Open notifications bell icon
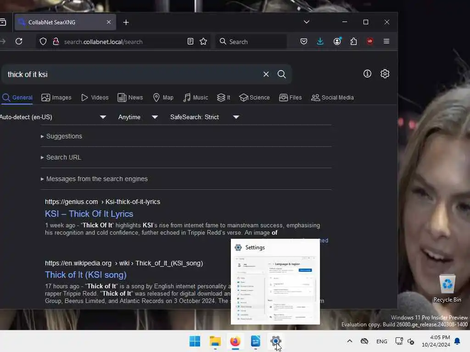470x352 pixels. [x=458, y=341]
